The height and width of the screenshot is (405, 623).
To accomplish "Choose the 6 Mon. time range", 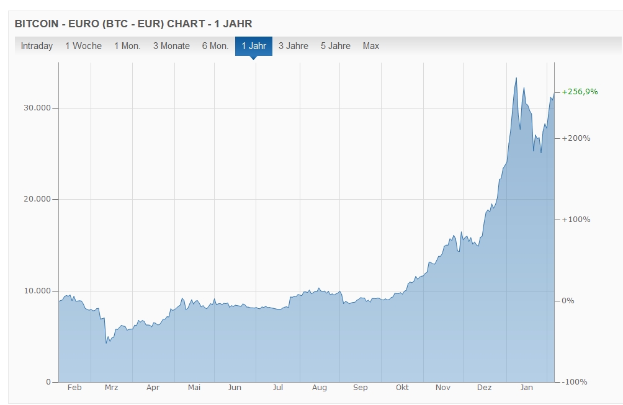I will (x=215, y=46).
